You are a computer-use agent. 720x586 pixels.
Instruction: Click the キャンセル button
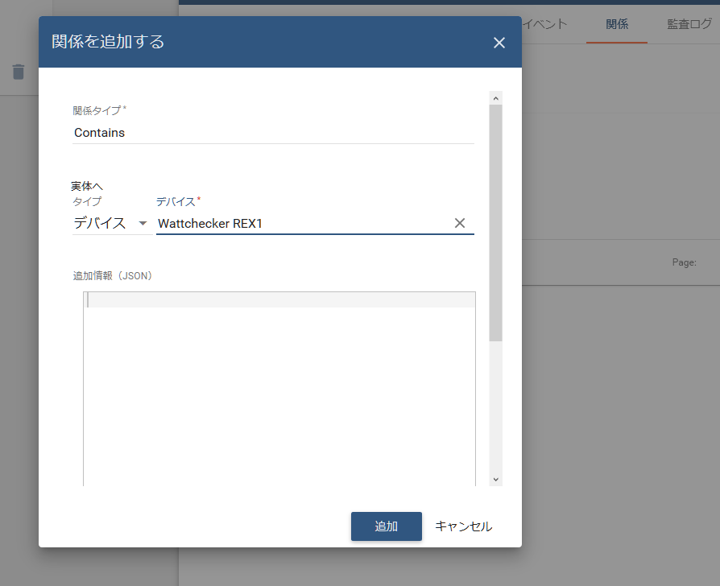click(x=463, y=526)
